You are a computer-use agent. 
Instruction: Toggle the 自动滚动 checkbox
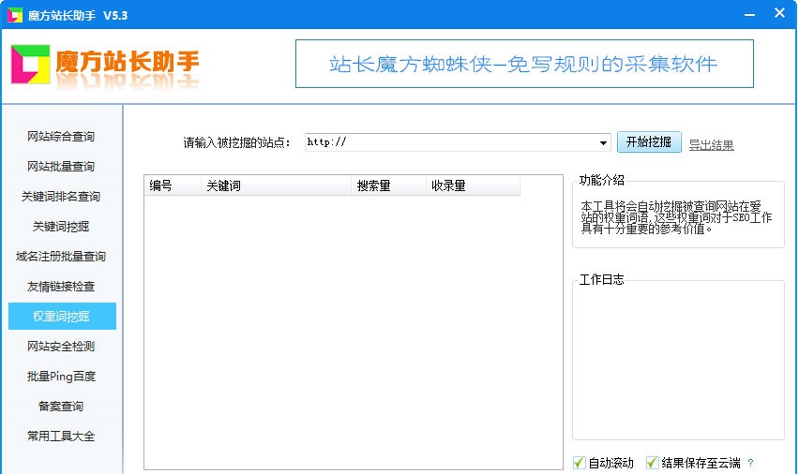click(x=580, y=462)
